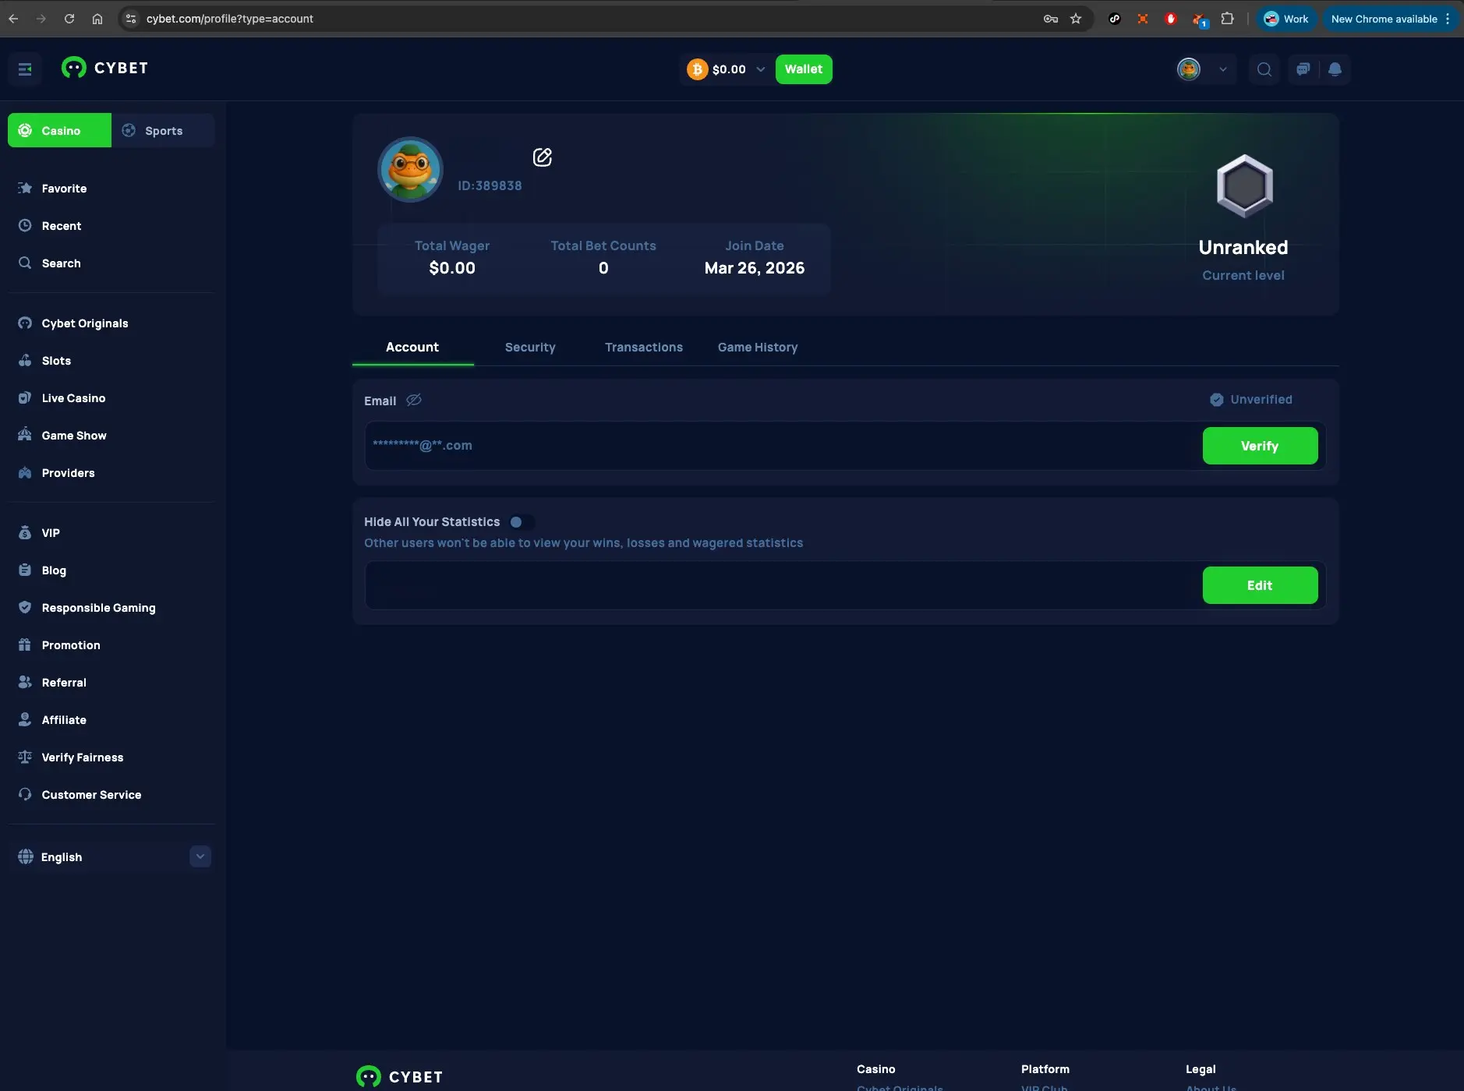Click the header user avatar
Viewport: 1464px width, 1091px height.
[x=1188, y=69]
